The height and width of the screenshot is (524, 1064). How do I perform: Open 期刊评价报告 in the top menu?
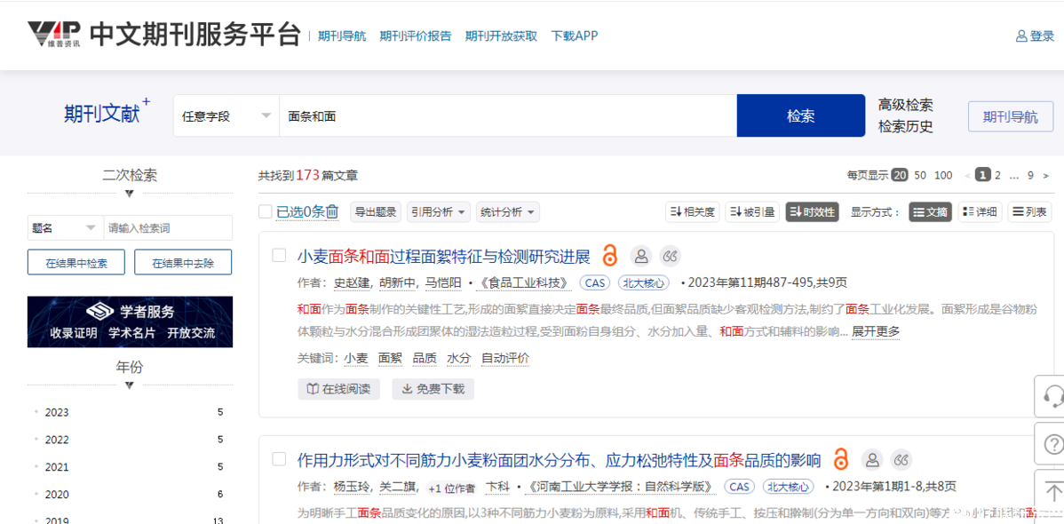pyautogui.click(x=416, y=36)
